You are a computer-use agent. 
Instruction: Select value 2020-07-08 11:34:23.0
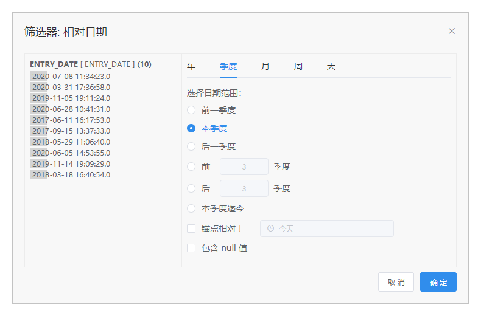[71, 76]
